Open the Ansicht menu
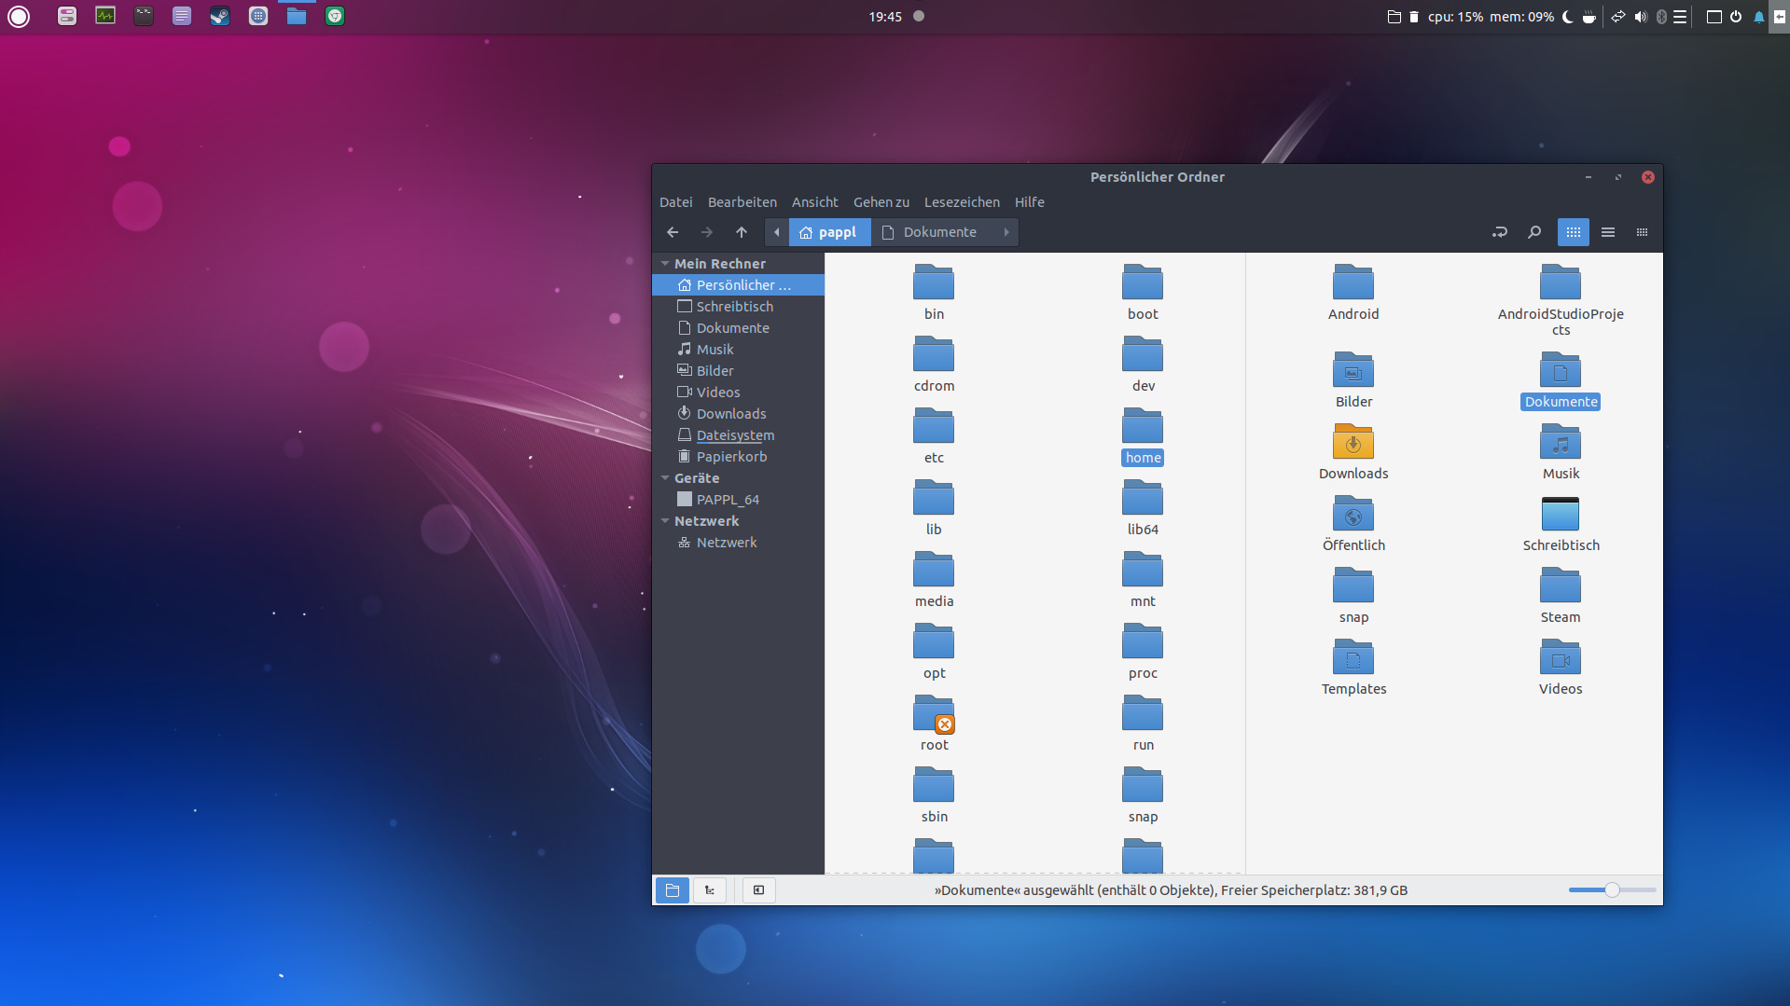Screen dimensions: 1790x1006 pyautogui.click(x=814, y=202)
